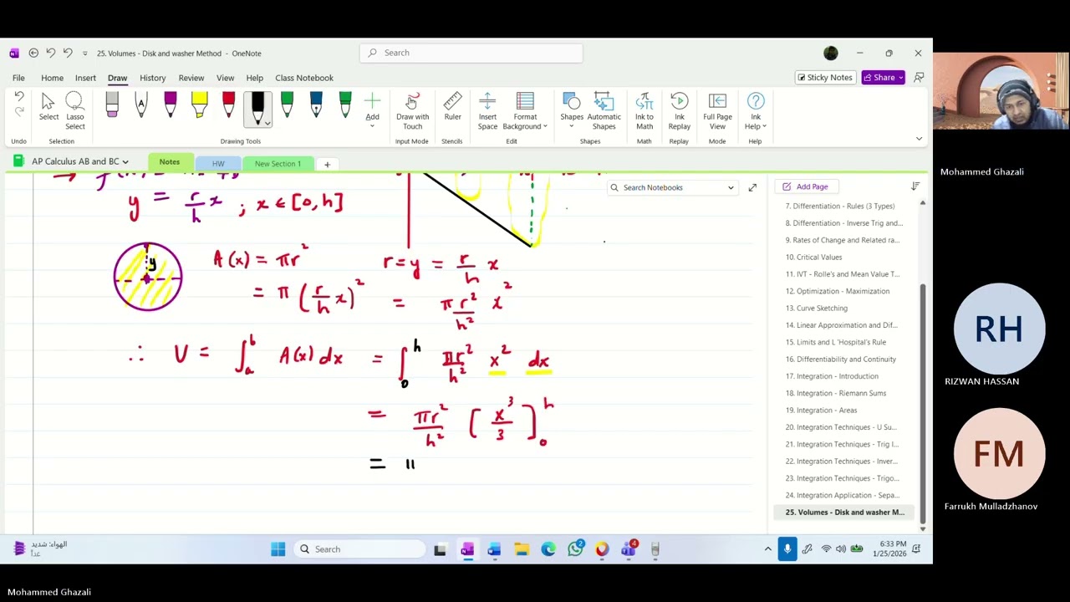Viewport: 1070px width, 602px height.
Task: Click Add Page
Action: point(806,186)
